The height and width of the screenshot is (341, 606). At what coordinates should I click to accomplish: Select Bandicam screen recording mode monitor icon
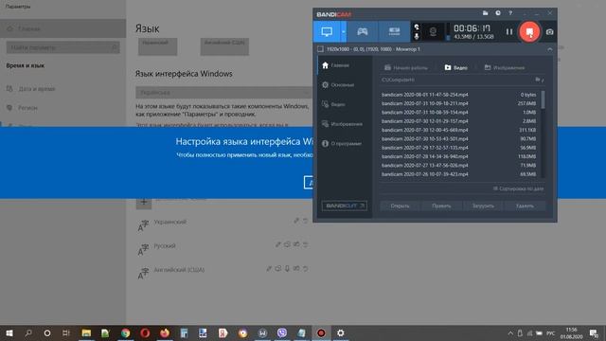(327, 31)
